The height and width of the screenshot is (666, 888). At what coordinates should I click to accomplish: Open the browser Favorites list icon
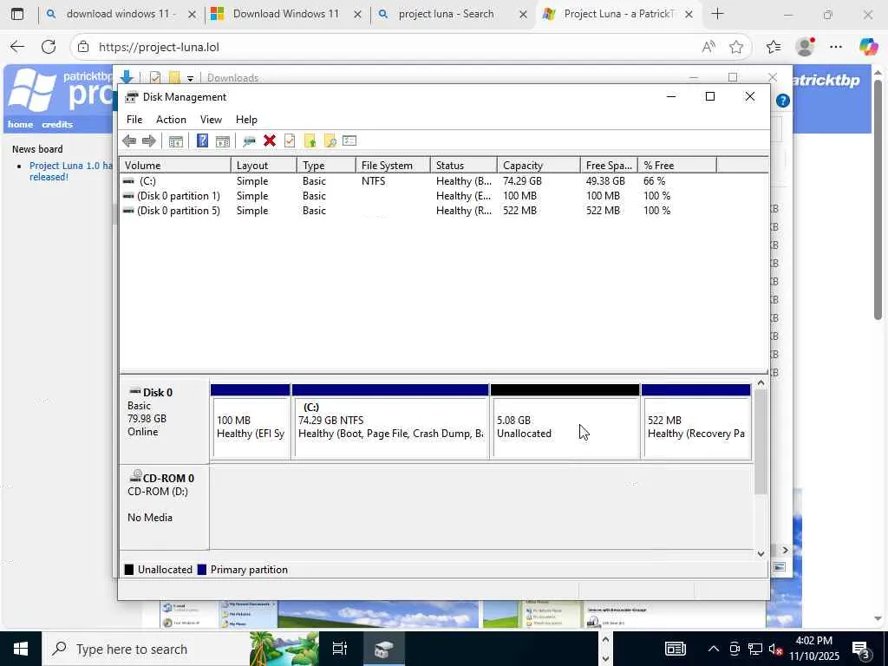tap(774, 47)
